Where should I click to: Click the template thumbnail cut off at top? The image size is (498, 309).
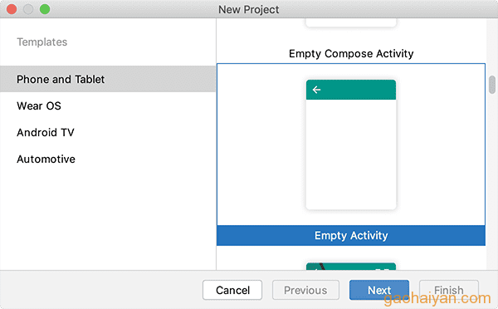click(351, 22)
